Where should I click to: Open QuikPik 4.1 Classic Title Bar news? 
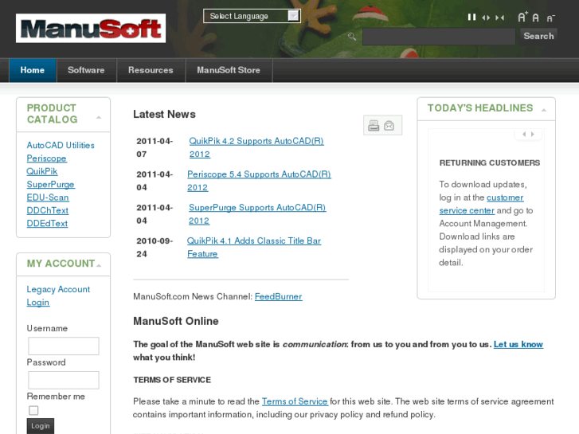254,247
